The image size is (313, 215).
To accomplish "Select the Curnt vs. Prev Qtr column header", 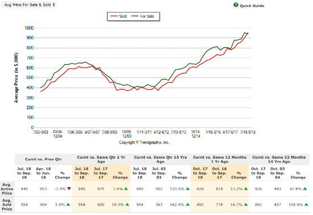I will 43,159.
